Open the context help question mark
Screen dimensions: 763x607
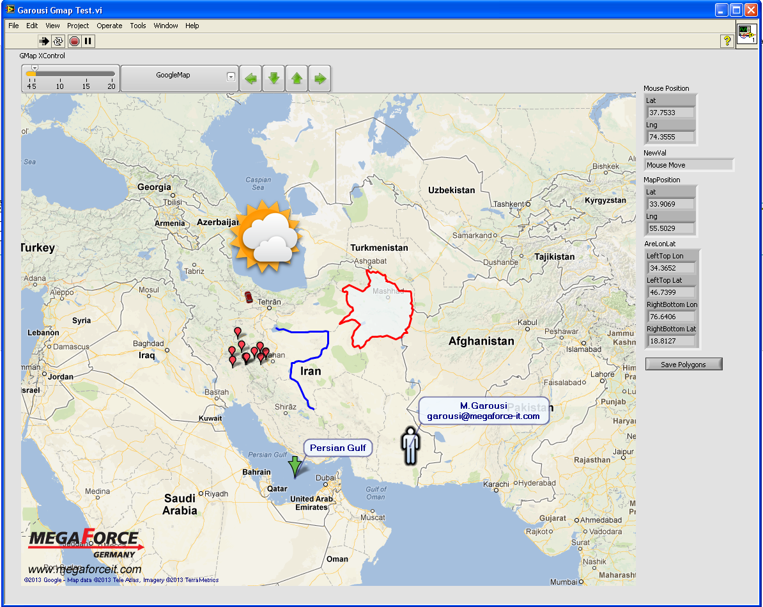(x=727, y=41)
